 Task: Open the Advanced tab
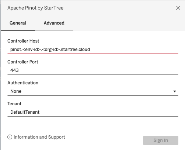54,23
